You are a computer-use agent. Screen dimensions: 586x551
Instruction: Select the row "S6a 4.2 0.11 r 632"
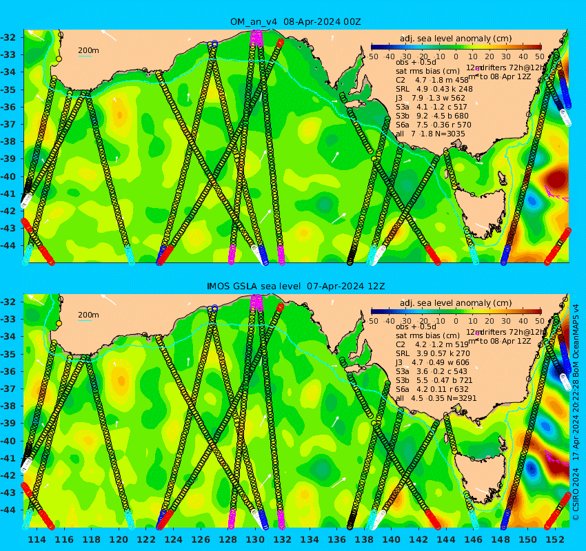(x=432, y=389)
